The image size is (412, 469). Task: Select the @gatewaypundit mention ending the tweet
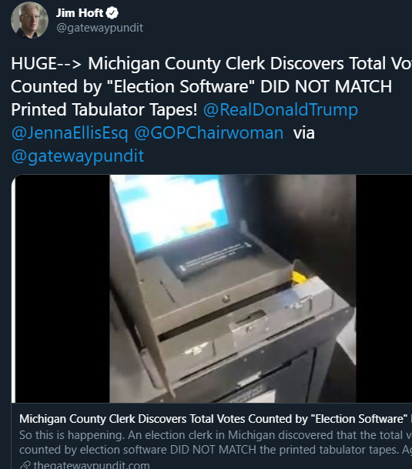click(x=78, y=156)
